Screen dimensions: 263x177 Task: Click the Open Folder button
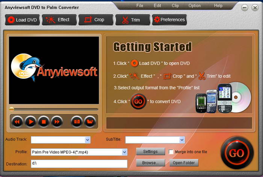click(x=184, y=163)
